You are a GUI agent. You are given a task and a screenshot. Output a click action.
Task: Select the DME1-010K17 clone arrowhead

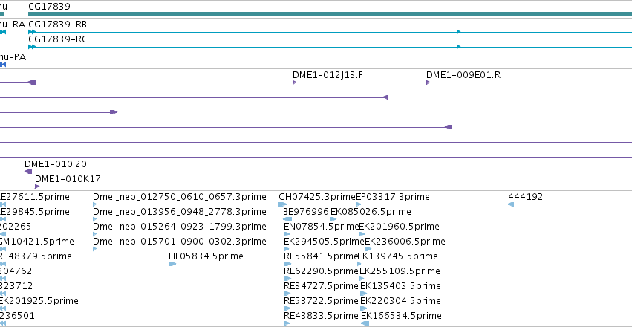click(37, 187)
